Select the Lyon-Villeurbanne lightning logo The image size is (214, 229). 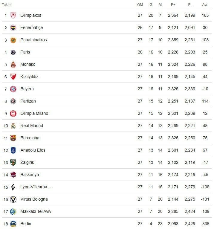13,187
